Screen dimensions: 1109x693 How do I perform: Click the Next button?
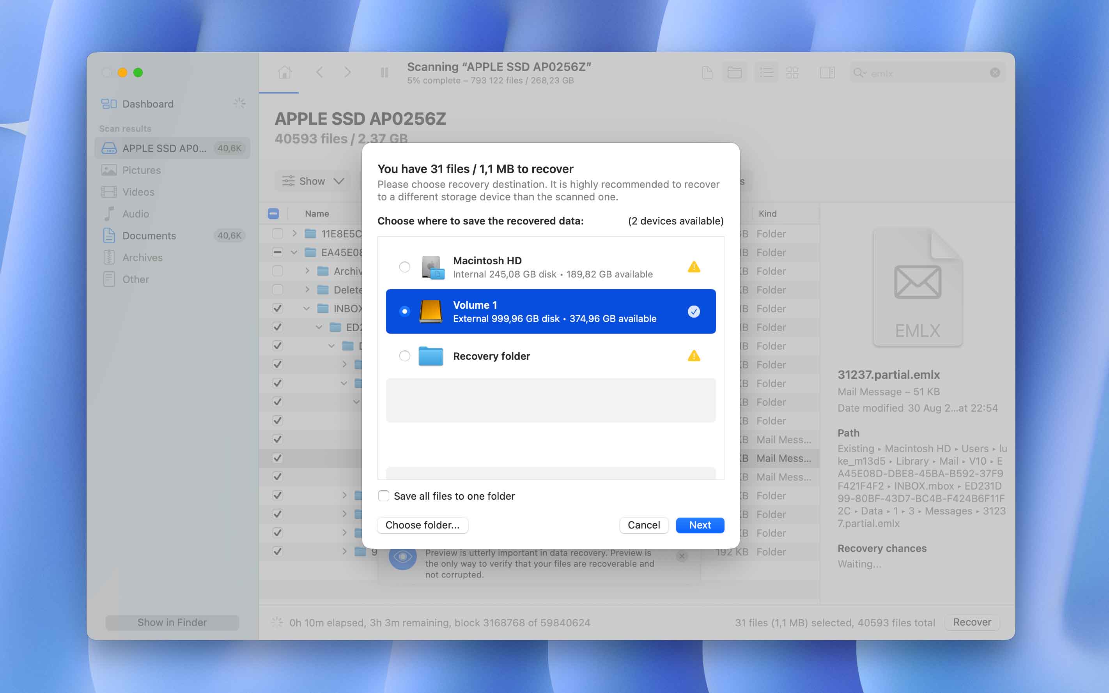point(700,525)
